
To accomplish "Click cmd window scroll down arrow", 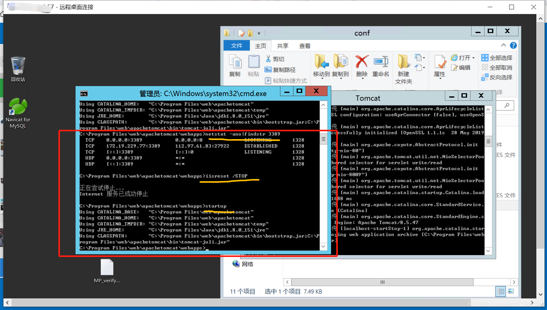I will tap(323, 246).
